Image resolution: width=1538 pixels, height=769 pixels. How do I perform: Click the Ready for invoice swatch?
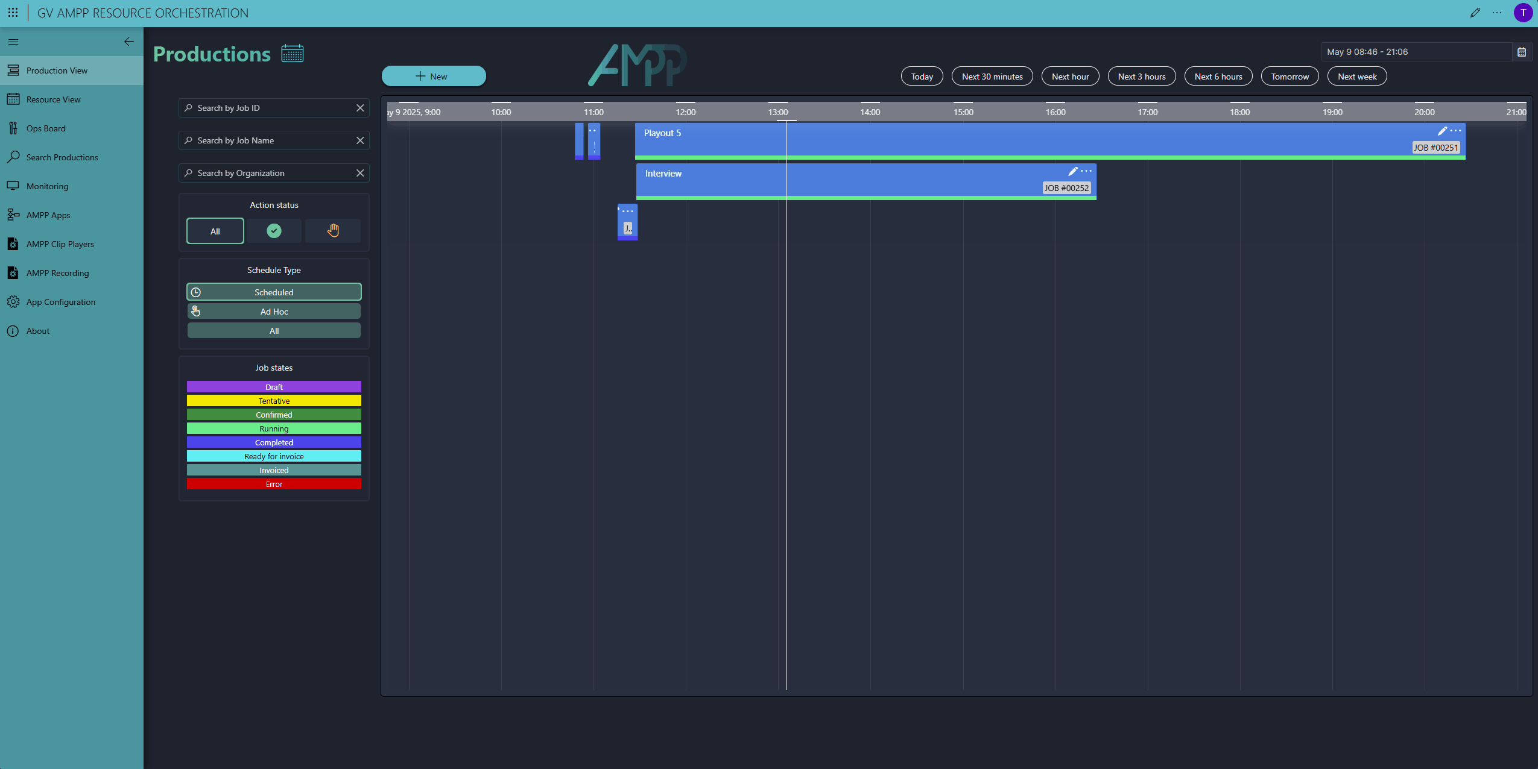point(274,456)
